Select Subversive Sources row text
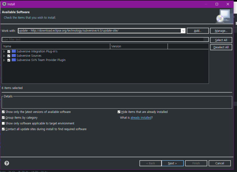This screenshot has height=172, width=237. [x=29, y=56]
